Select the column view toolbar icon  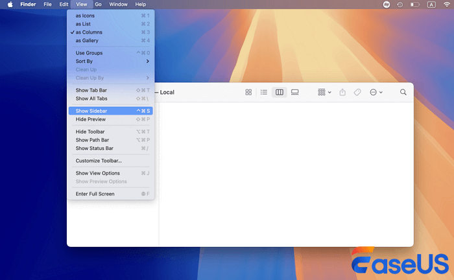coord(280,93)
